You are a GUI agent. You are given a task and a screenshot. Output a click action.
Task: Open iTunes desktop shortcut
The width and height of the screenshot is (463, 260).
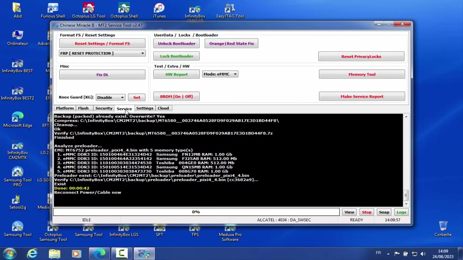pyautogui.click(x=159, y=10)
